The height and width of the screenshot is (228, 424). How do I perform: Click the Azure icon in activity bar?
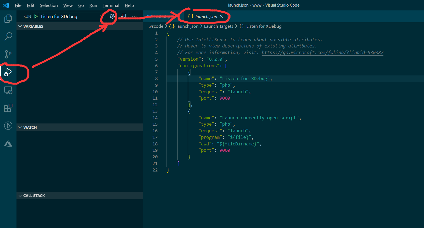pos(8,143)
